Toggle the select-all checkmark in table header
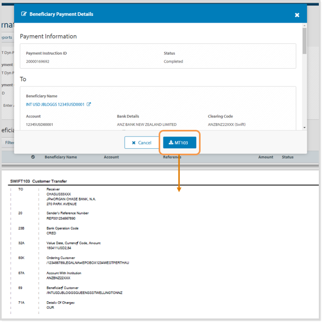Viewport: 323px width, 323px height. click(33, 158)
